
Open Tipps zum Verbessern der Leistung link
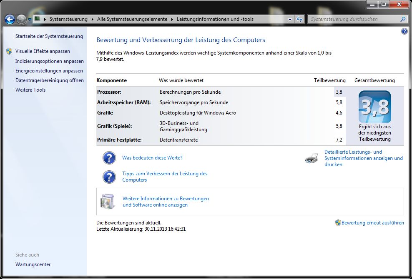[x=165, y=177]
